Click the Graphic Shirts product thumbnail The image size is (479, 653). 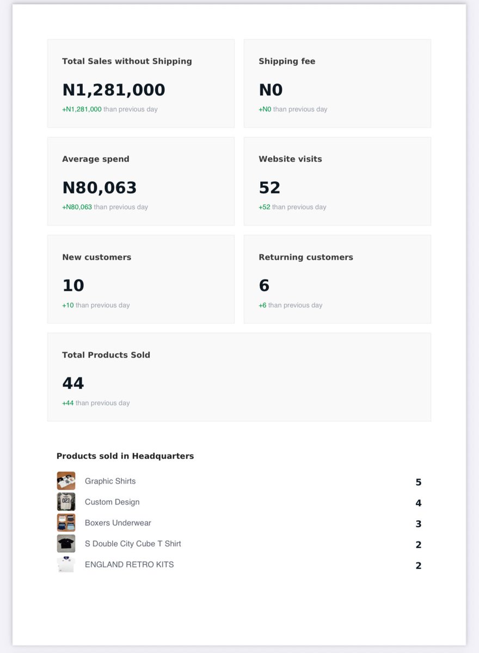coord(66,481)
